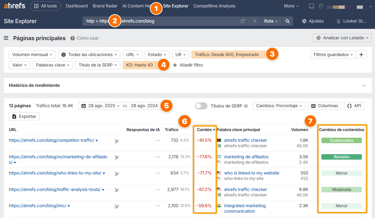Open Brand Radar
The image size is (375, 218).
tap(105, 6)
